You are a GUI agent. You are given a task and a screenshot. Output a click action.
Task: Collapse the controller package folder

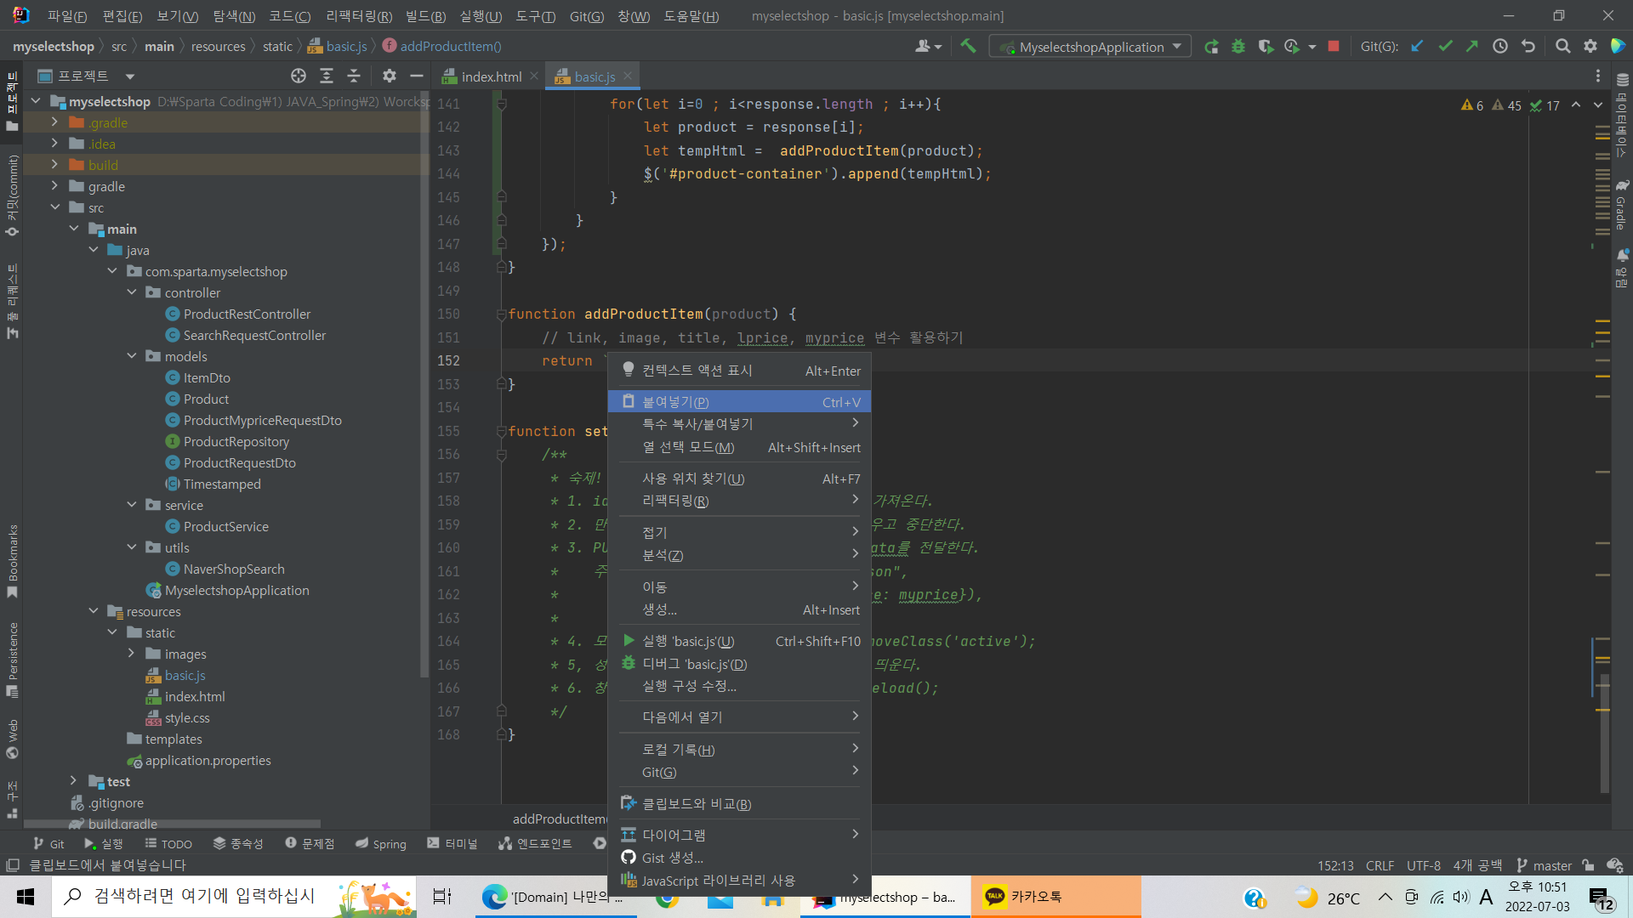pos(132,292)
